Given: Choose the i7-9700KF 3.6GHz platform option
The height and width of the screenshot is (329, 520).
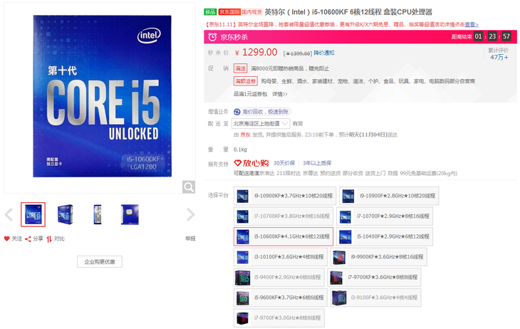Looking at the screenshot, I should (x=375, y=277).
